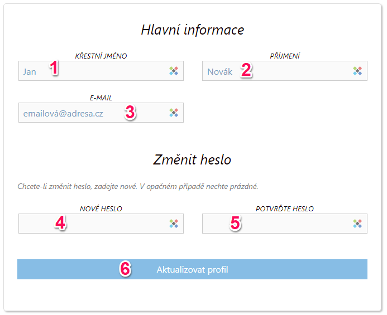This screenshot has width=387, height=315.
Task: Click the KŘESTNÍ JMÉNO label text
Action: pos(101,56)
